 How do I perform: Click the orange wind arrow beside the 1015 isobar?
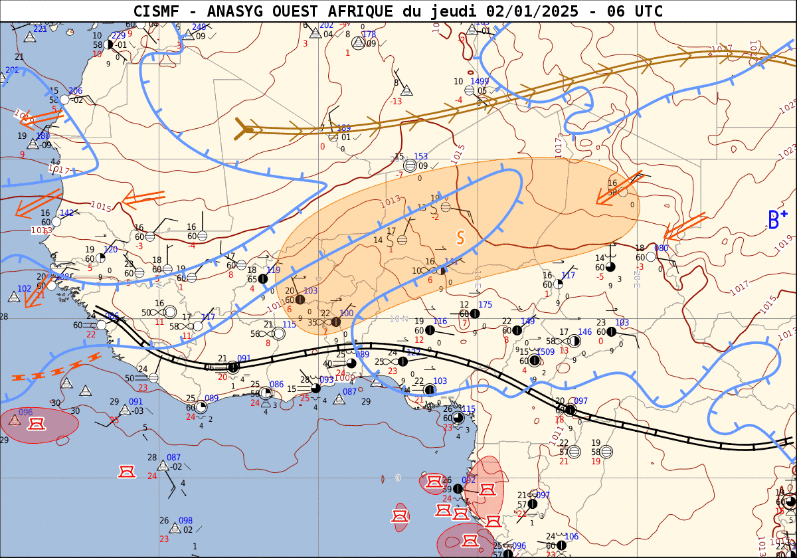coord(143,197)
